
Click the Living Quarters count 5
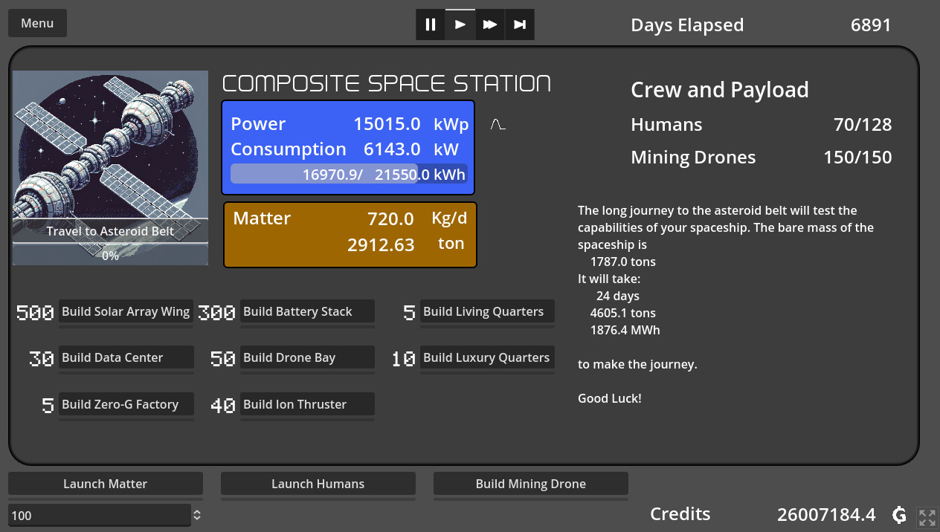(x=410, y=313)
